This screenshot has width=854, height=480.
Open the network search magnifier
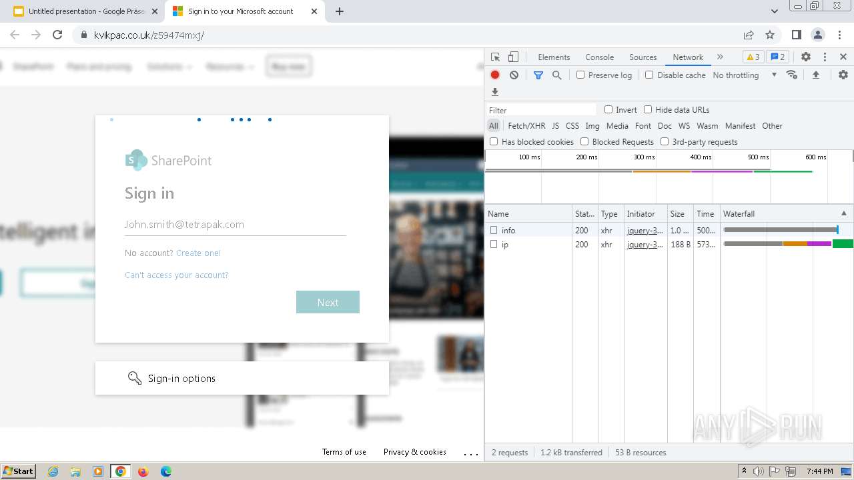557,75
